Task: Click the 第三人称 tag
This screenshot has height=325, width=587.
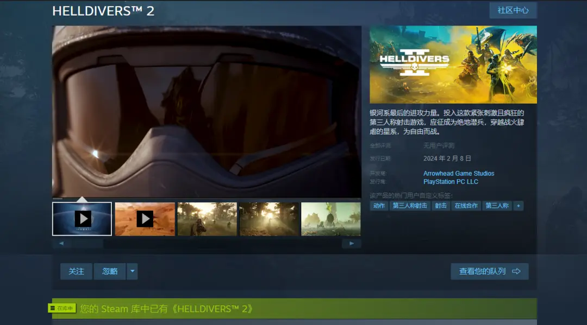Action: click(x=497, y=206)
